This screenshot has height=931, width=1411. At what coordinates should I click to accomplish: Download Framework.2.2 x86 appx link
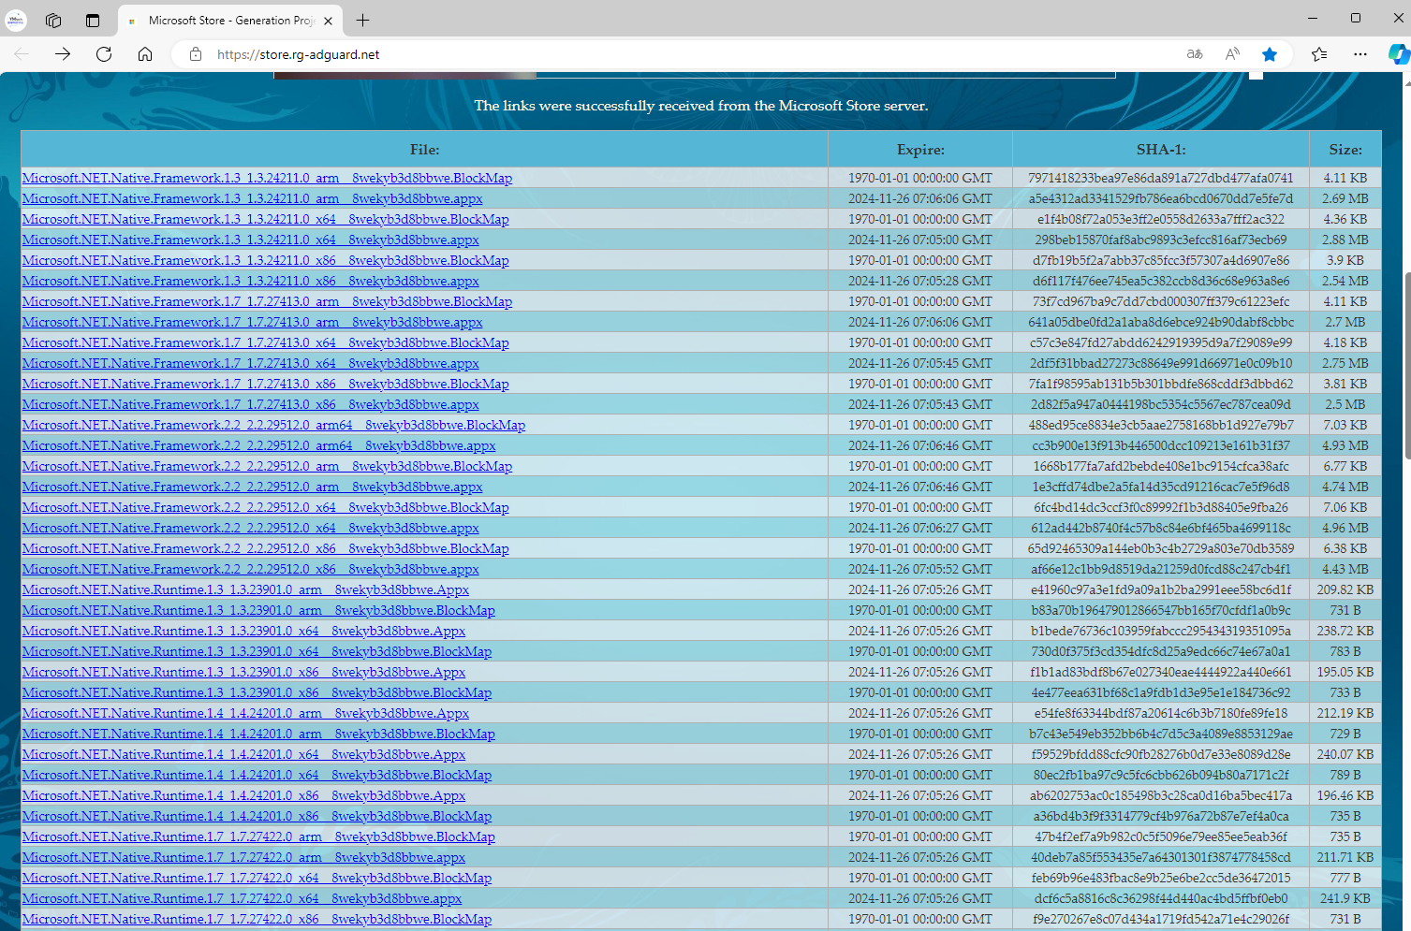coord(250,569)
